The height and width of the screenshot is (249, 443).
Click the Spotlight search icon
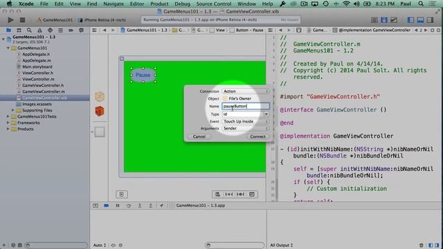coord(421,3)
